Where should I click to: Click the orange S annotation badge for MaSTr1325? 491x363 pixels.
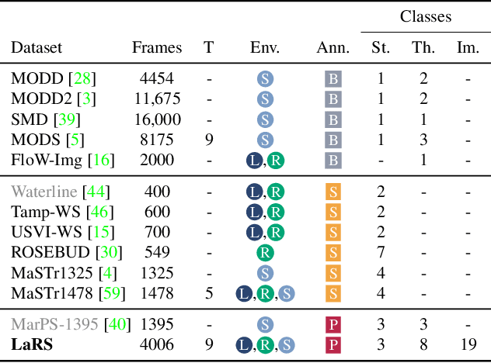[333, 272]
